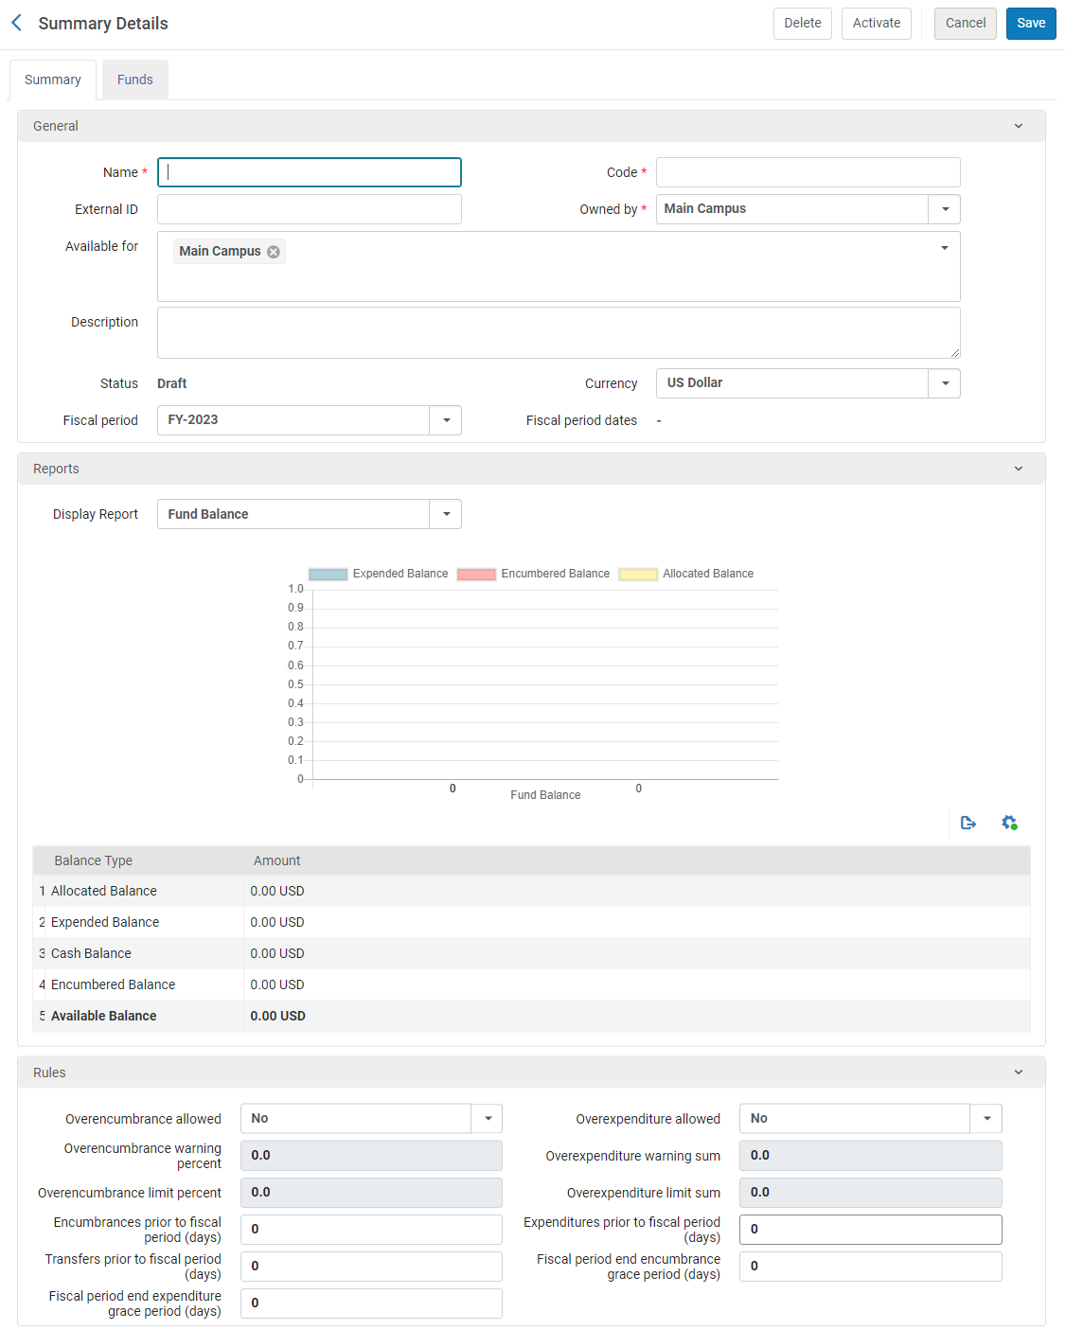Open the Fiscal period dropdown
The width and height of the screenshot is (1065, 1330).
tap(446, 420)
